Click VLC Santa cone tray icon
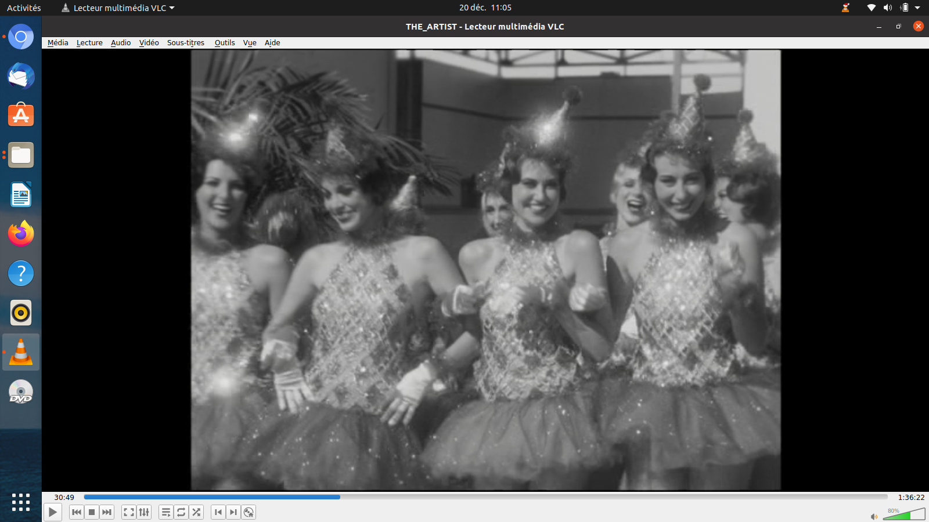 845,8
